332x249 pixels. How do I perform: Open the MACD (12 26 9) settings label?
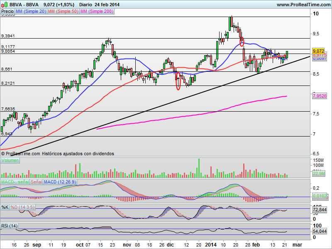point(60,182)
